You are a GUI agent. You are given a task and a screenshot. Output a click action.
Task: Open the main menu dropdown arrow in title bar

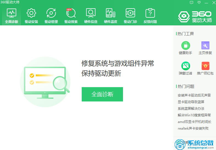coord(199,3)
